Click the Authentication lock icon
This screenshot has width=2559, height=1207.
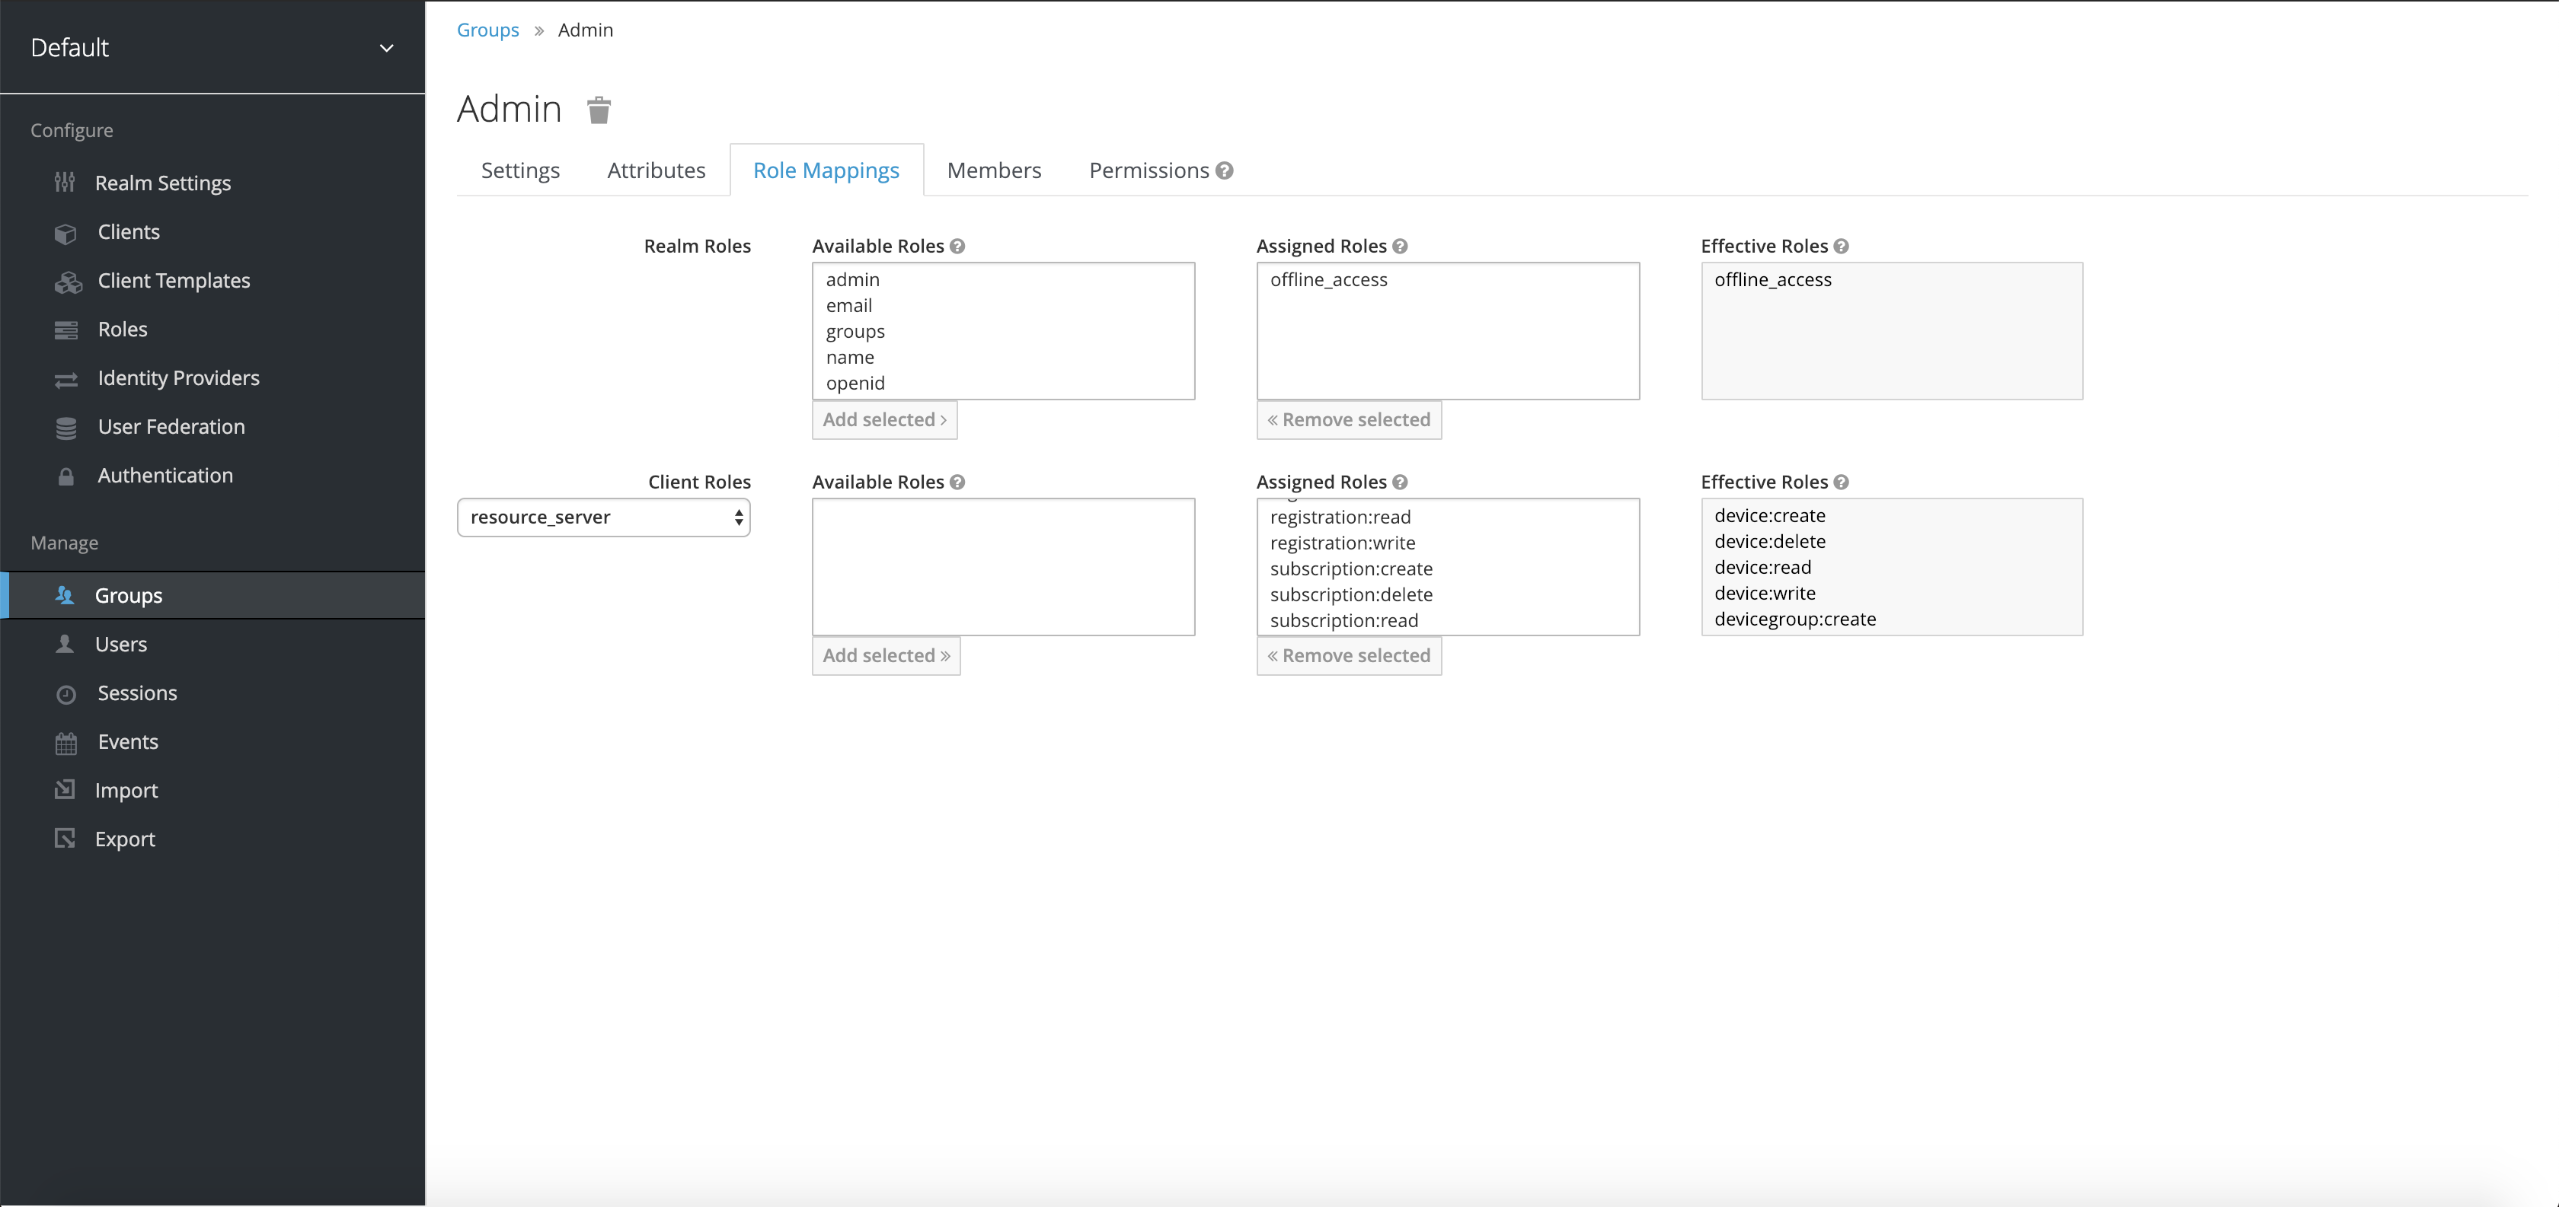coord(65,476)
